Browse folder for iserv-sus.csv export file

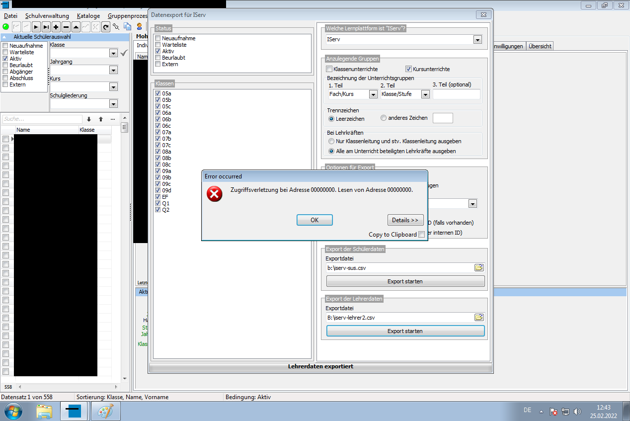click(479, 267)
